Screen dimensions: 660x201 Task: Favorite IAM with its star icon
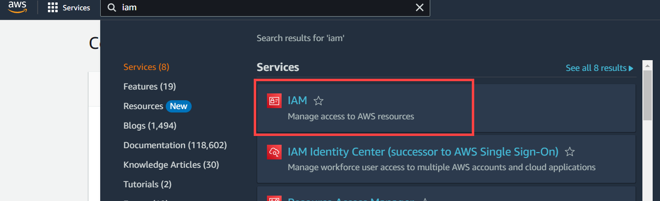point(319,101)
